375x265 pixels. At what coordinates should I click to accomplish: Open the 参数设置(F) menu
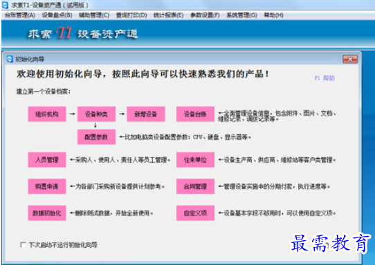click(x=205, y=15)
